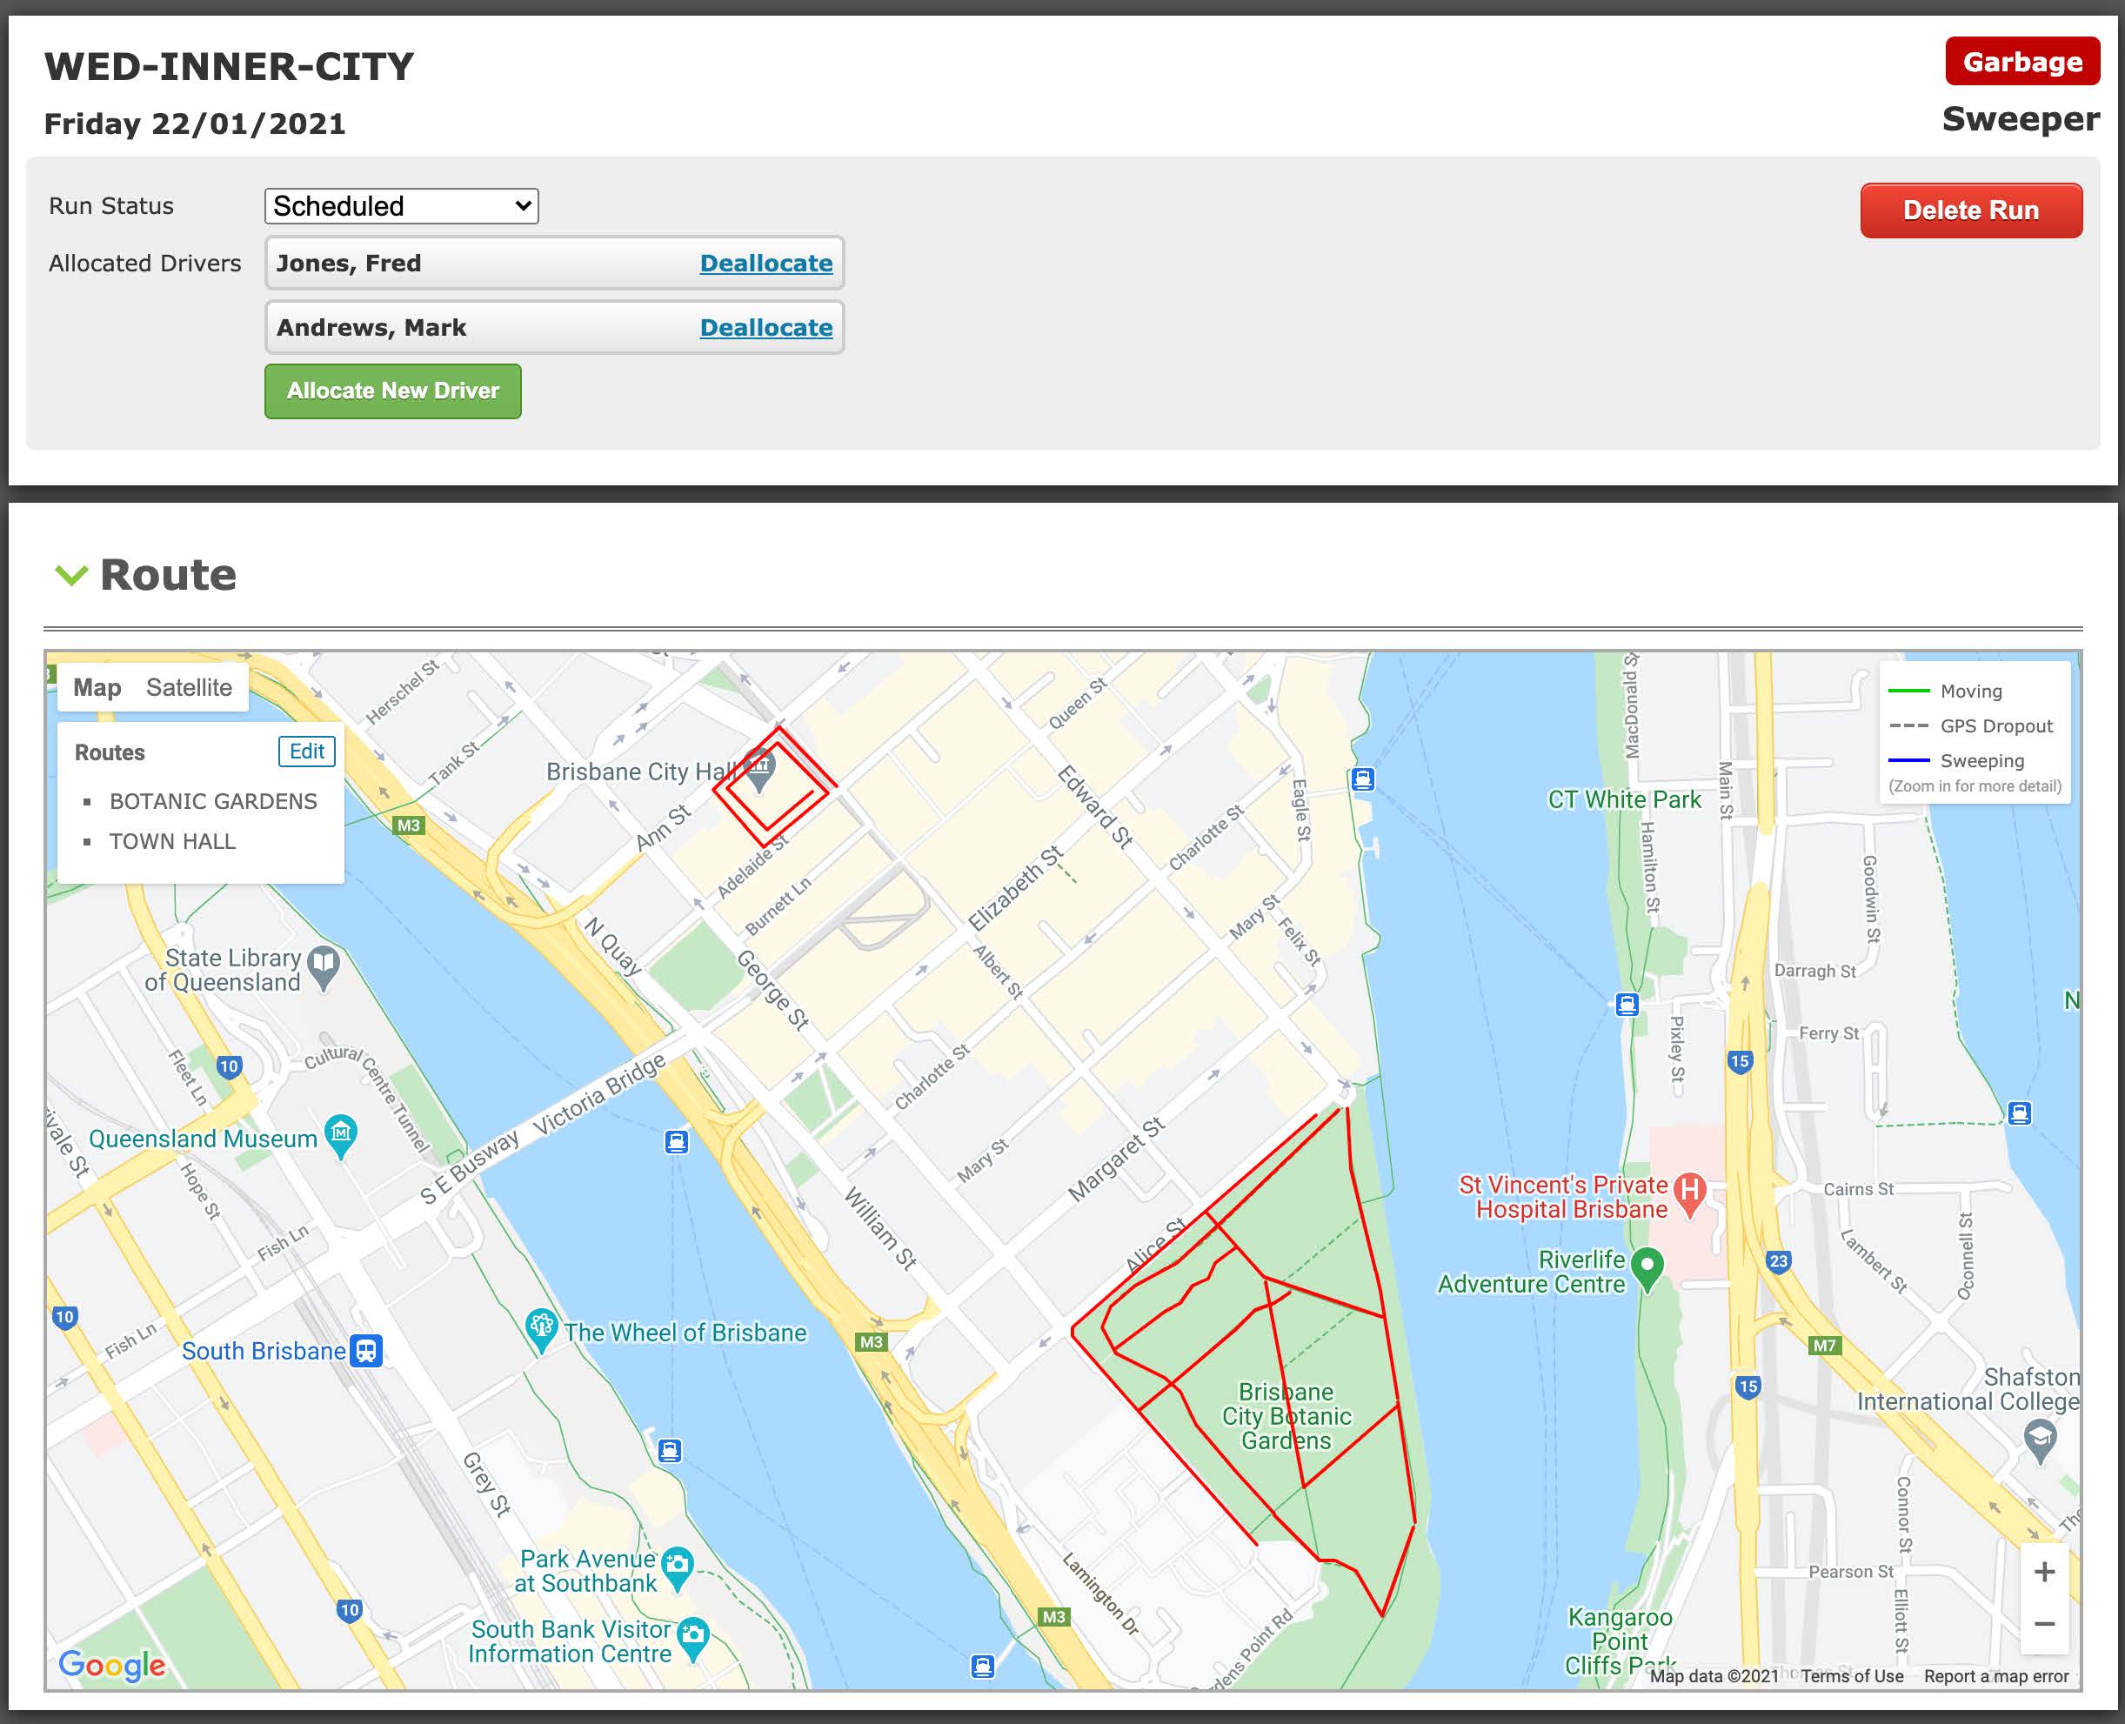Click Brisbane City Hall map pin

(759, 770)
